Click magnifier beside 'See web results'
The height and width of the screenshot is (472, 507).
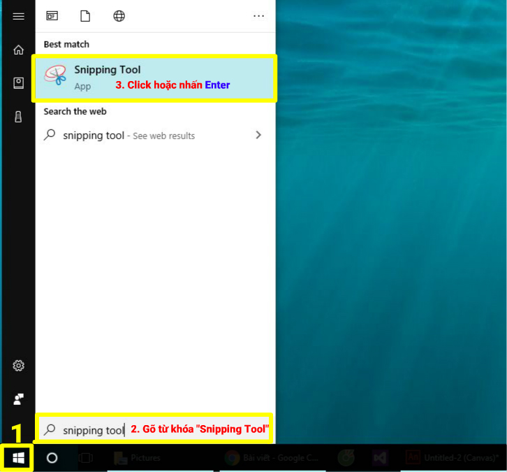click(50, 135)
